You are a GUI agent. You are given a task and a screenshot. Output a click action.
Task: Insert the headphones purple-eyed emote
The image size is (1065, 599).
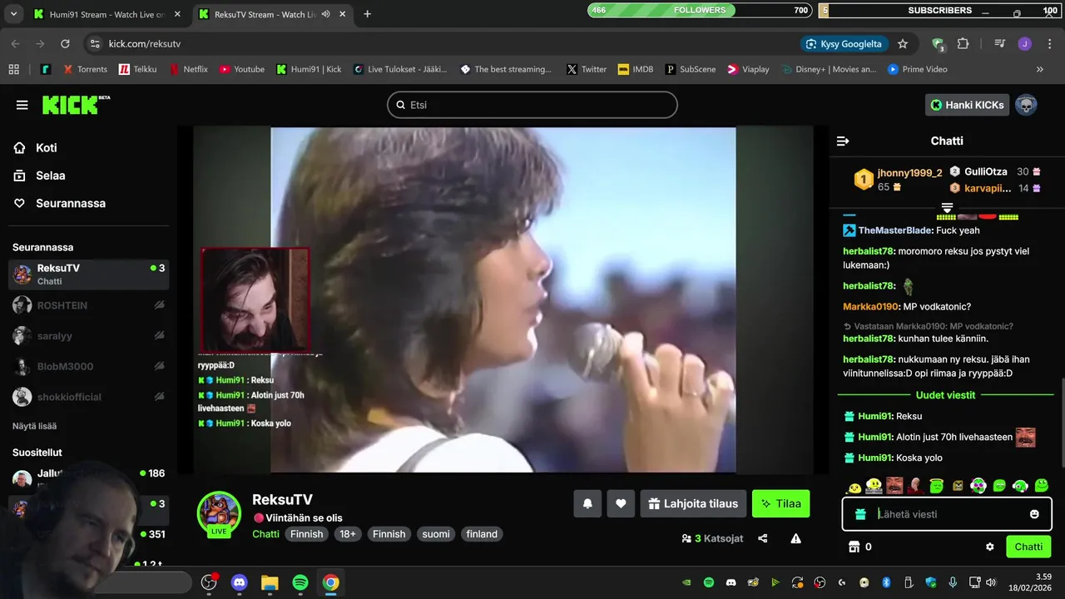tap(978, 486)
